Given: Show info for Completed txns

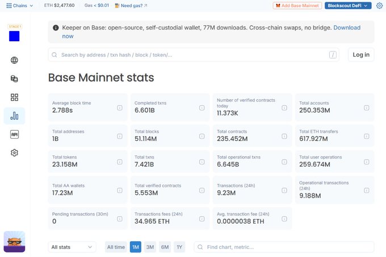Looking at the screenshot, I should [202, 108].
